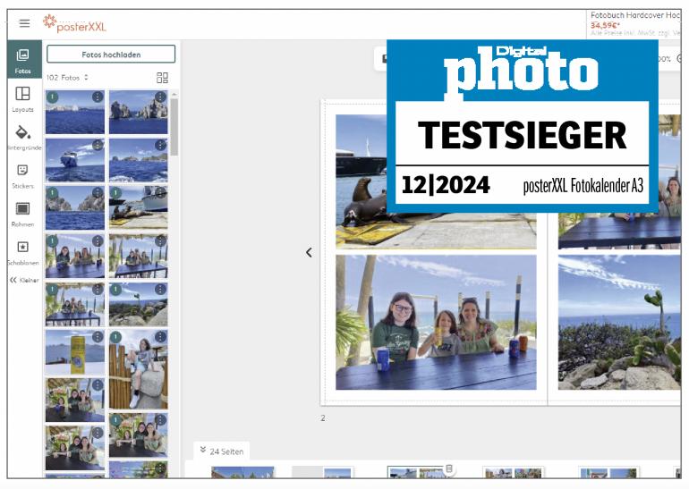Click the photo list scrollbar up arrow
689x489 pixels.
[x=174, y=95]
